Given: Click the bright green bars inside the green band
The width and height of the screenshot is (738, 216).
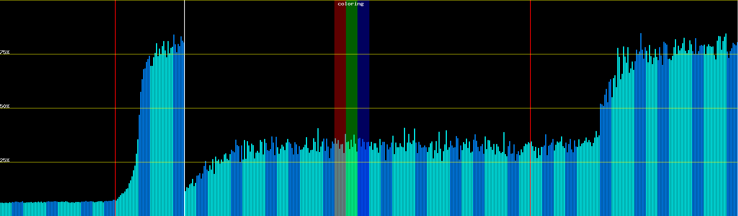Looking at the screenshot, I should click(351, 180).
